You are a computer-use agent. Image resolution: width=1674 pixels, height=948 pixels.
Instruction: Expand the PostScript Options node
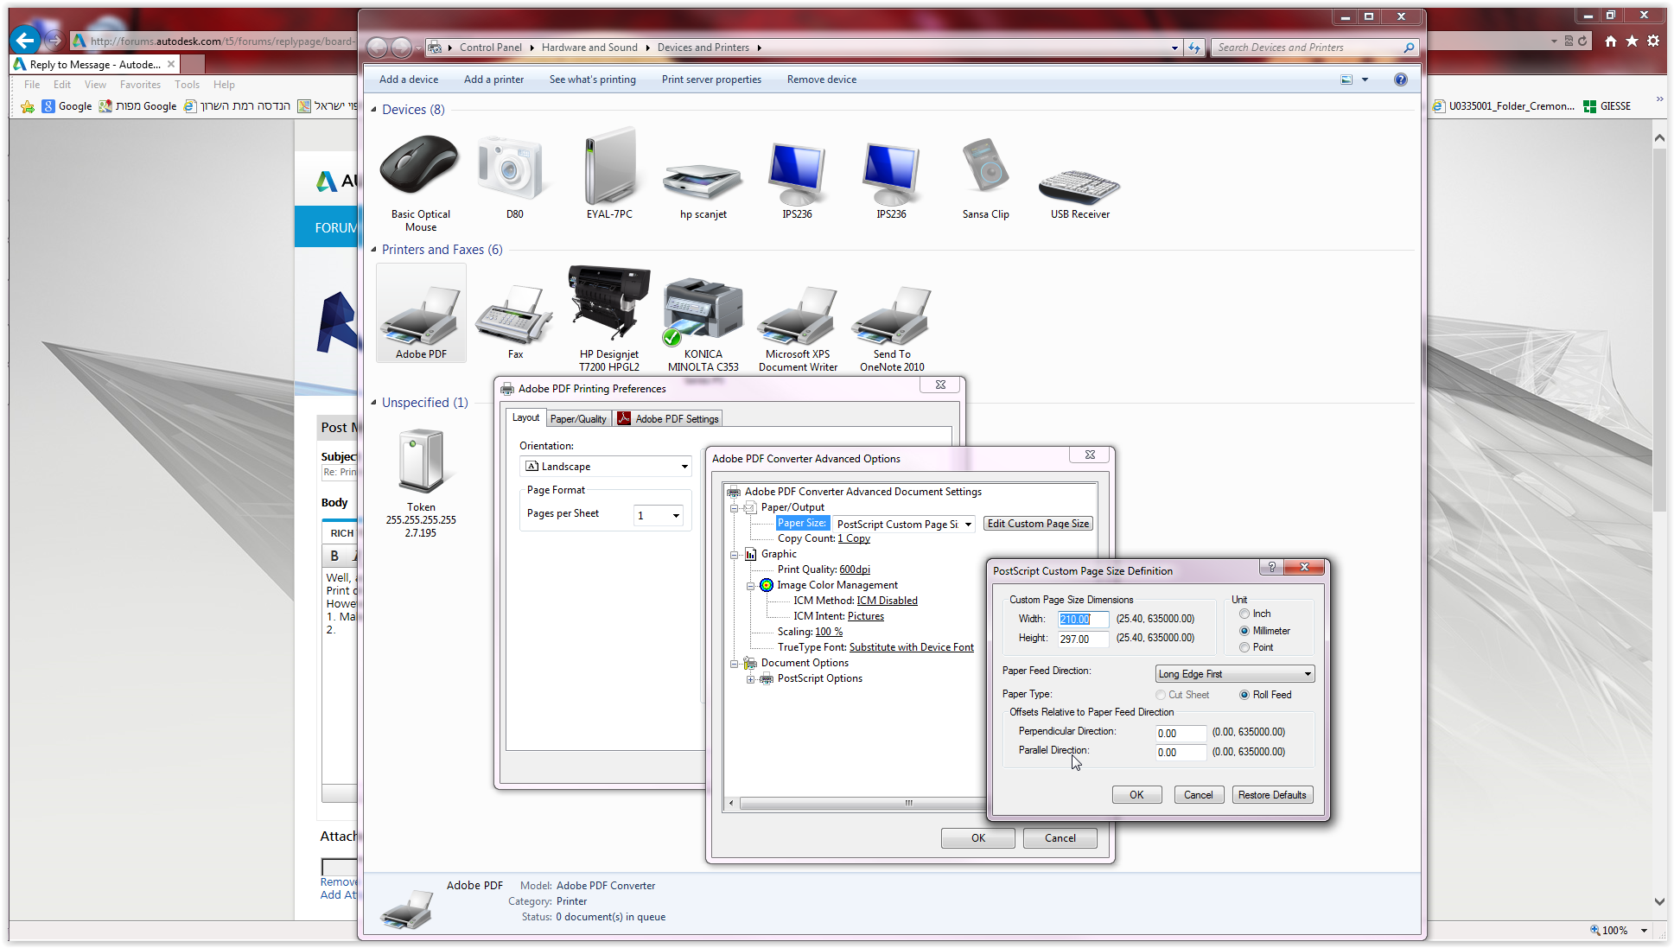[750, 679]
